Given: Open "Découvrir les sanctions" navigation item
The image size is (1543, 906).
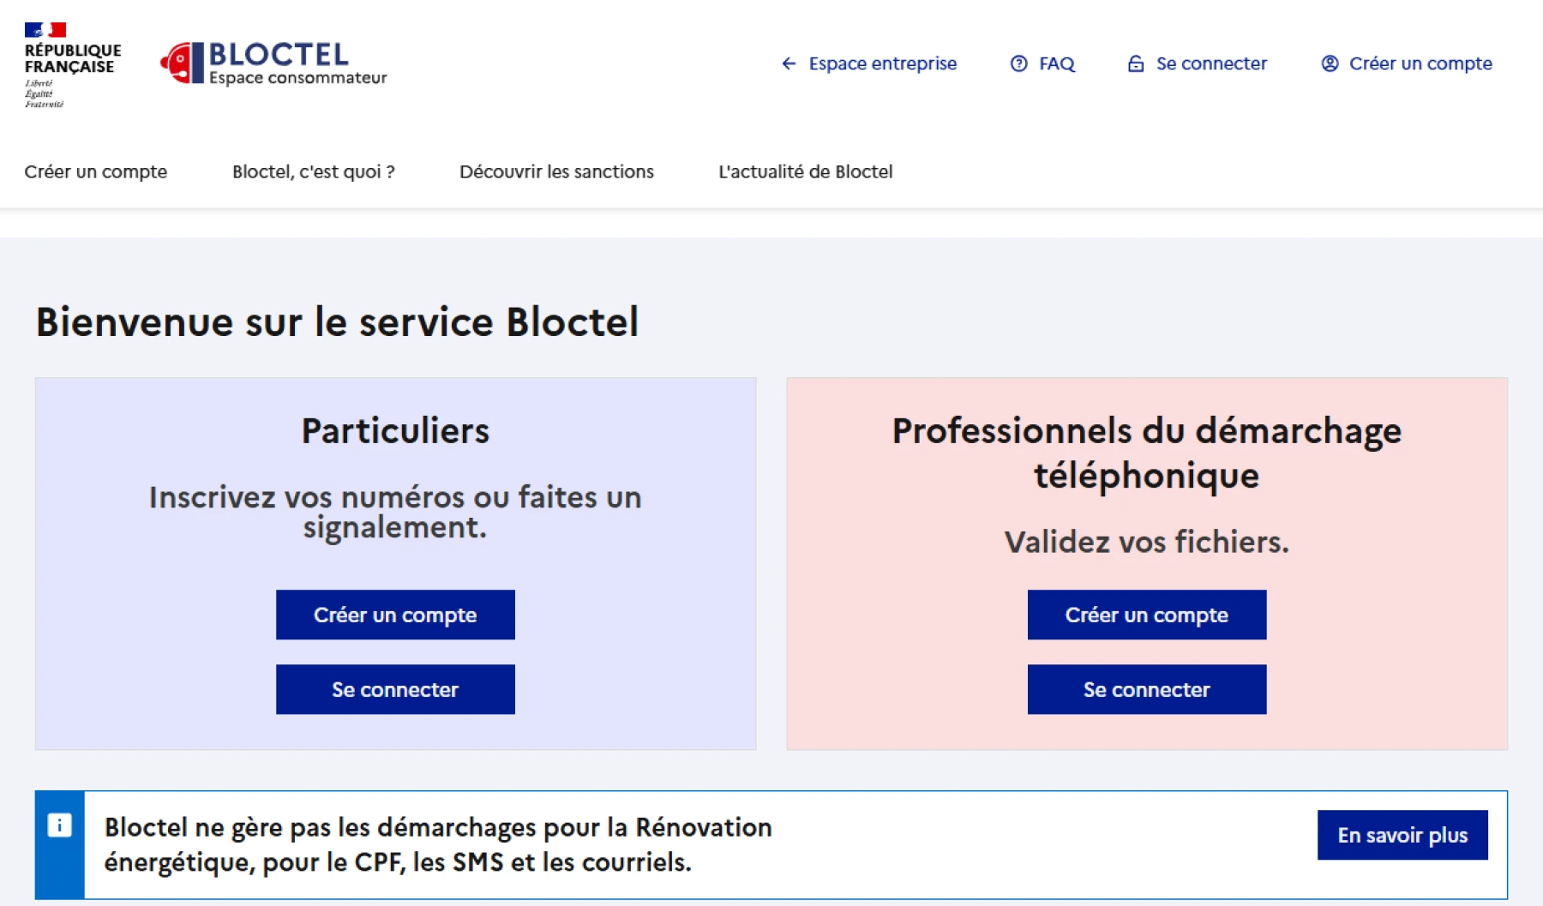Looking at the screenshot, I should 556,171.
